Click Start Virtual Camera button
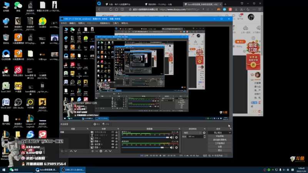 tap(220, 140)
